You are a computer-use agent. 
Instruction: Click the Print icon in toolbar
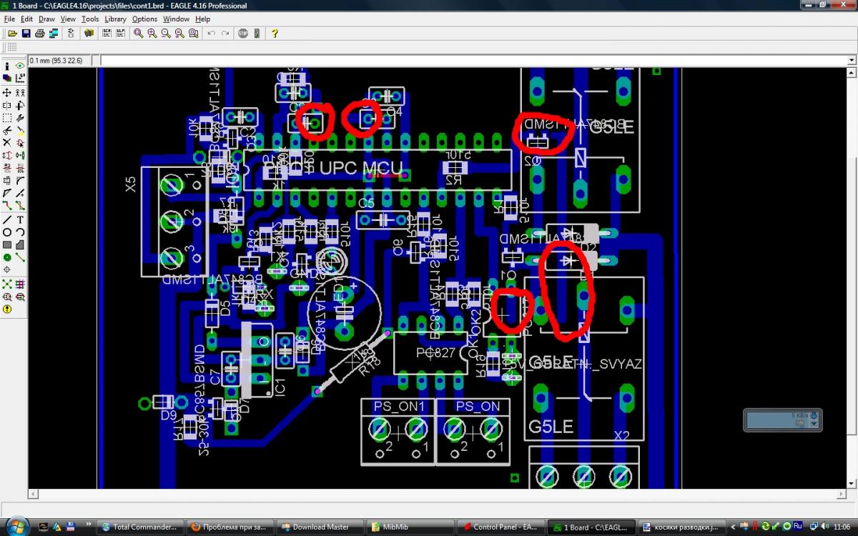pos(40,34)
